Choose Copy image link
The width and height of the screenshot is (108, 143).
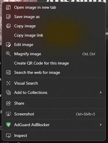click(x=54, y=35)
